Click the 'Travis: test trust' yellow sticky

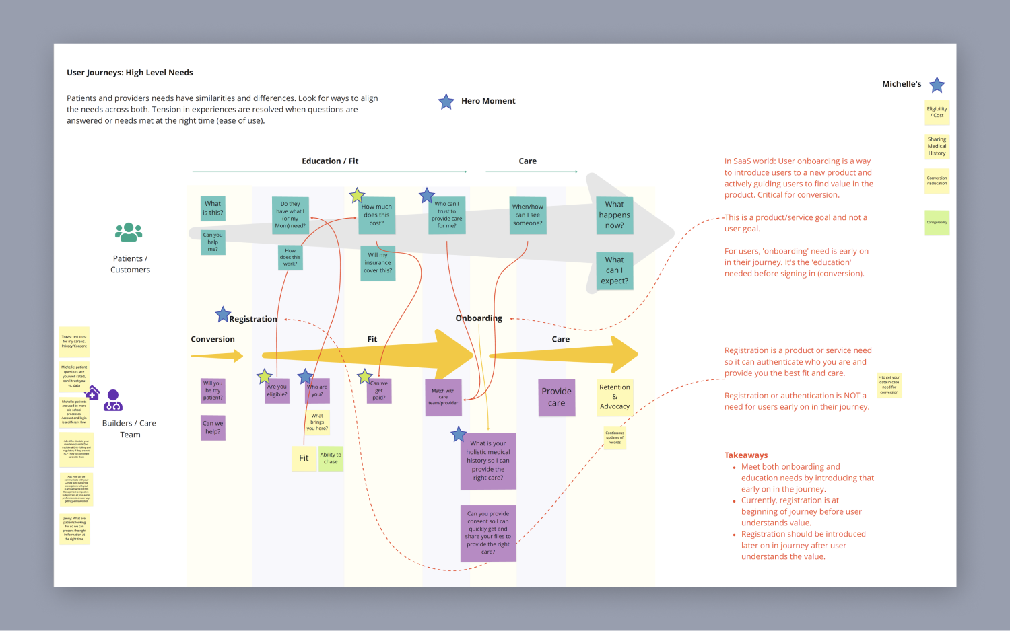tap(74, 342)
